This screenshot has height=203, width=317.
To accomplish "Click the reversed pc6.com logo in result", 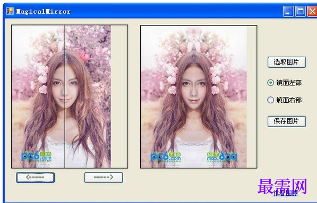I will point(222,157).
